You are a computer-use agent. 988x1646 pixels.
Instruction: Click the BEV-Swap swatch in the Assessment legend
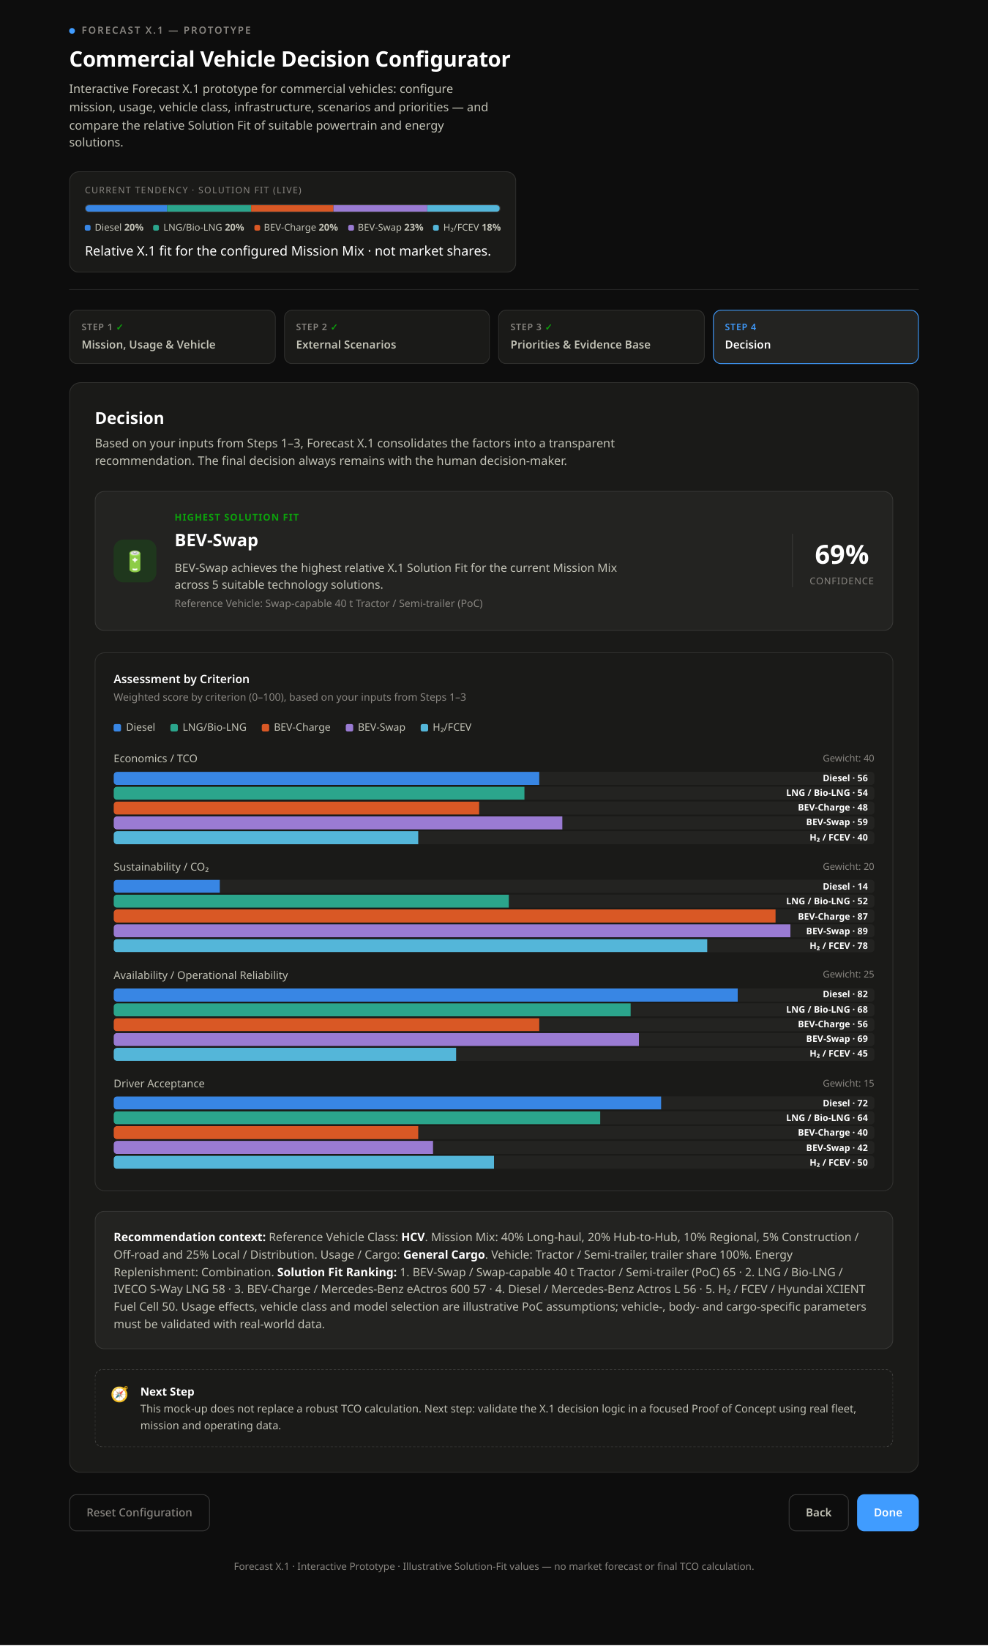click(x=349, y=728)
